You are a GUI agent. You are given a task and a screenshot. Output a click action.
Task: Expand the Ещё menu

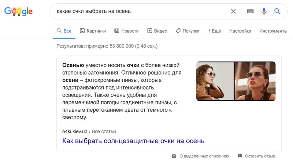[215, 31]
